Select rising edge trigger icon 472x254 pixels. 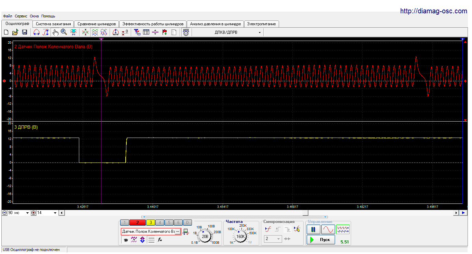(278, 229)
